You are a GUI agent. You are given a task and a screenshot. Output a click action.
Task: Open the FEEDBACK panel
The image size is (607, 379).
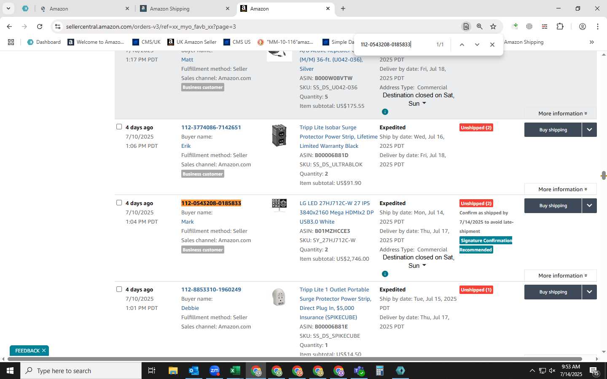27,350
